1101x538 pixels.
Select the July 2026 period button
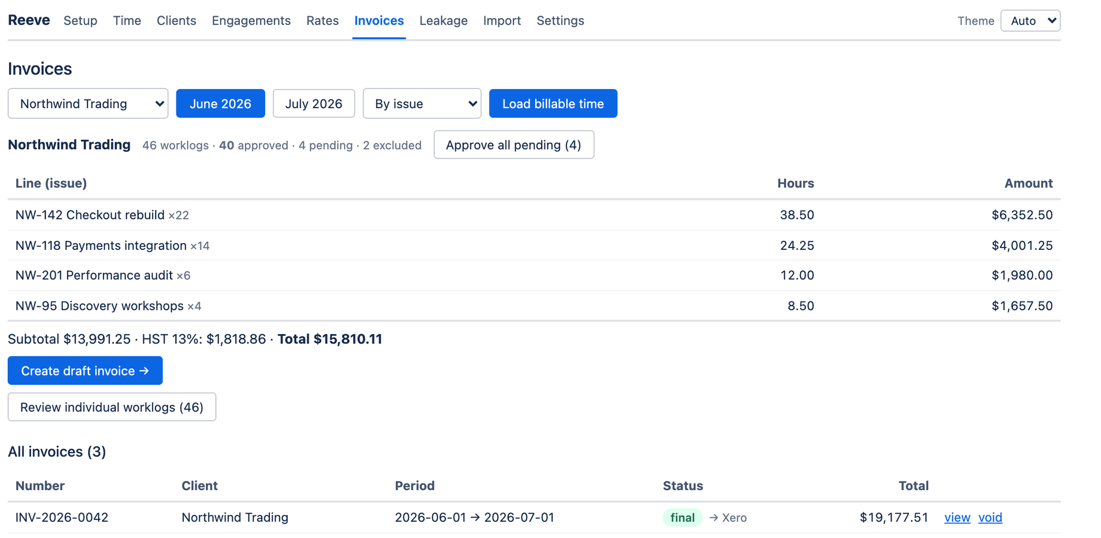click(314, 103)
